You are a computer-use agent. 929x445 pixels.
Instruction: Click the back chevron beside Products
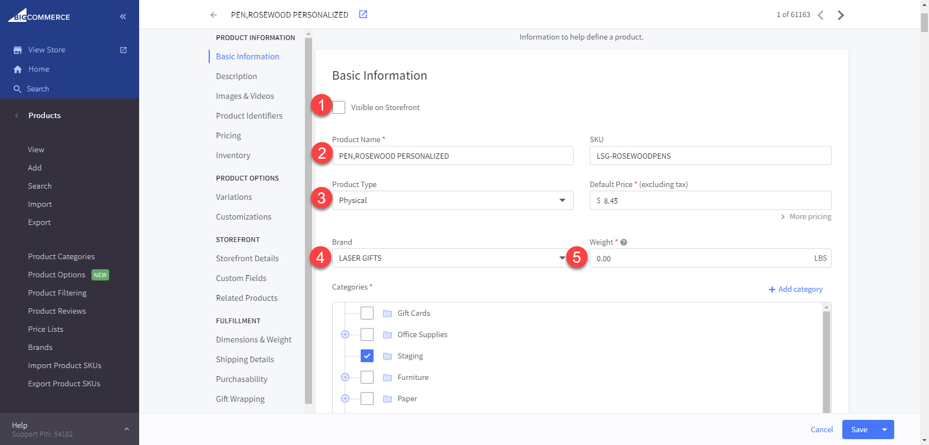pos(17,115)
